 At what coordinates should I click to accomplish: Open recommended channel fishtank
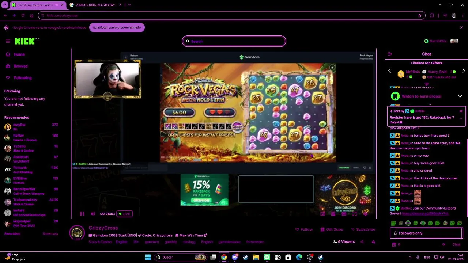(31, 170)
